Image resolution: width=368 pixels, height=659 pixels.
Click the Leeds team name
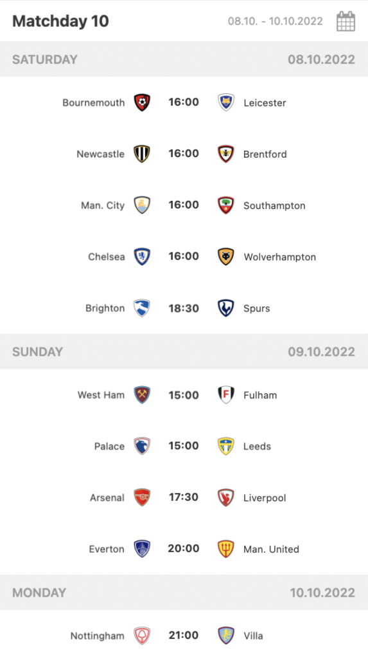[x=258, y=447]
